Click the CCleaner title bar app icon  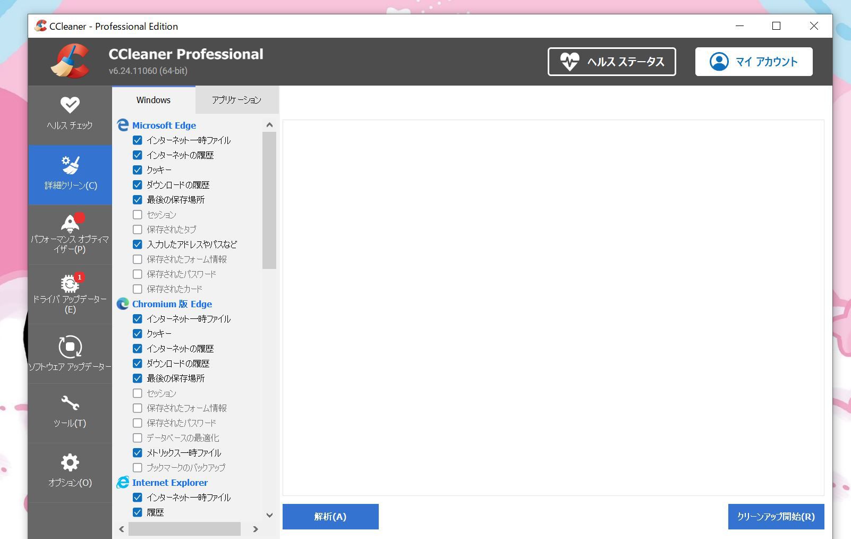tap(40, 26)
